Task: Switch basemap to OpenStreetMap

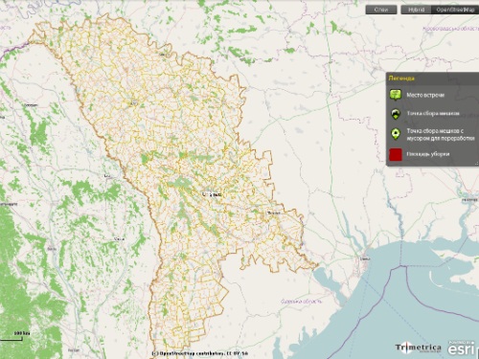Action: [455, 10]
